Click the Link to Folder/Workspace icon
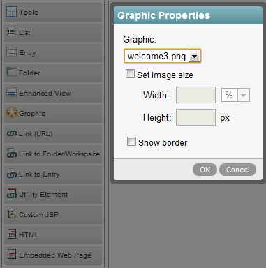 click(x=12, y=153)
